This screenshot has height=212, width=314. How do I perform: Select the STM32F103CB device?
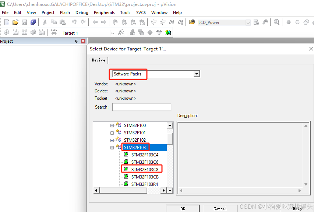pos(145,177)
